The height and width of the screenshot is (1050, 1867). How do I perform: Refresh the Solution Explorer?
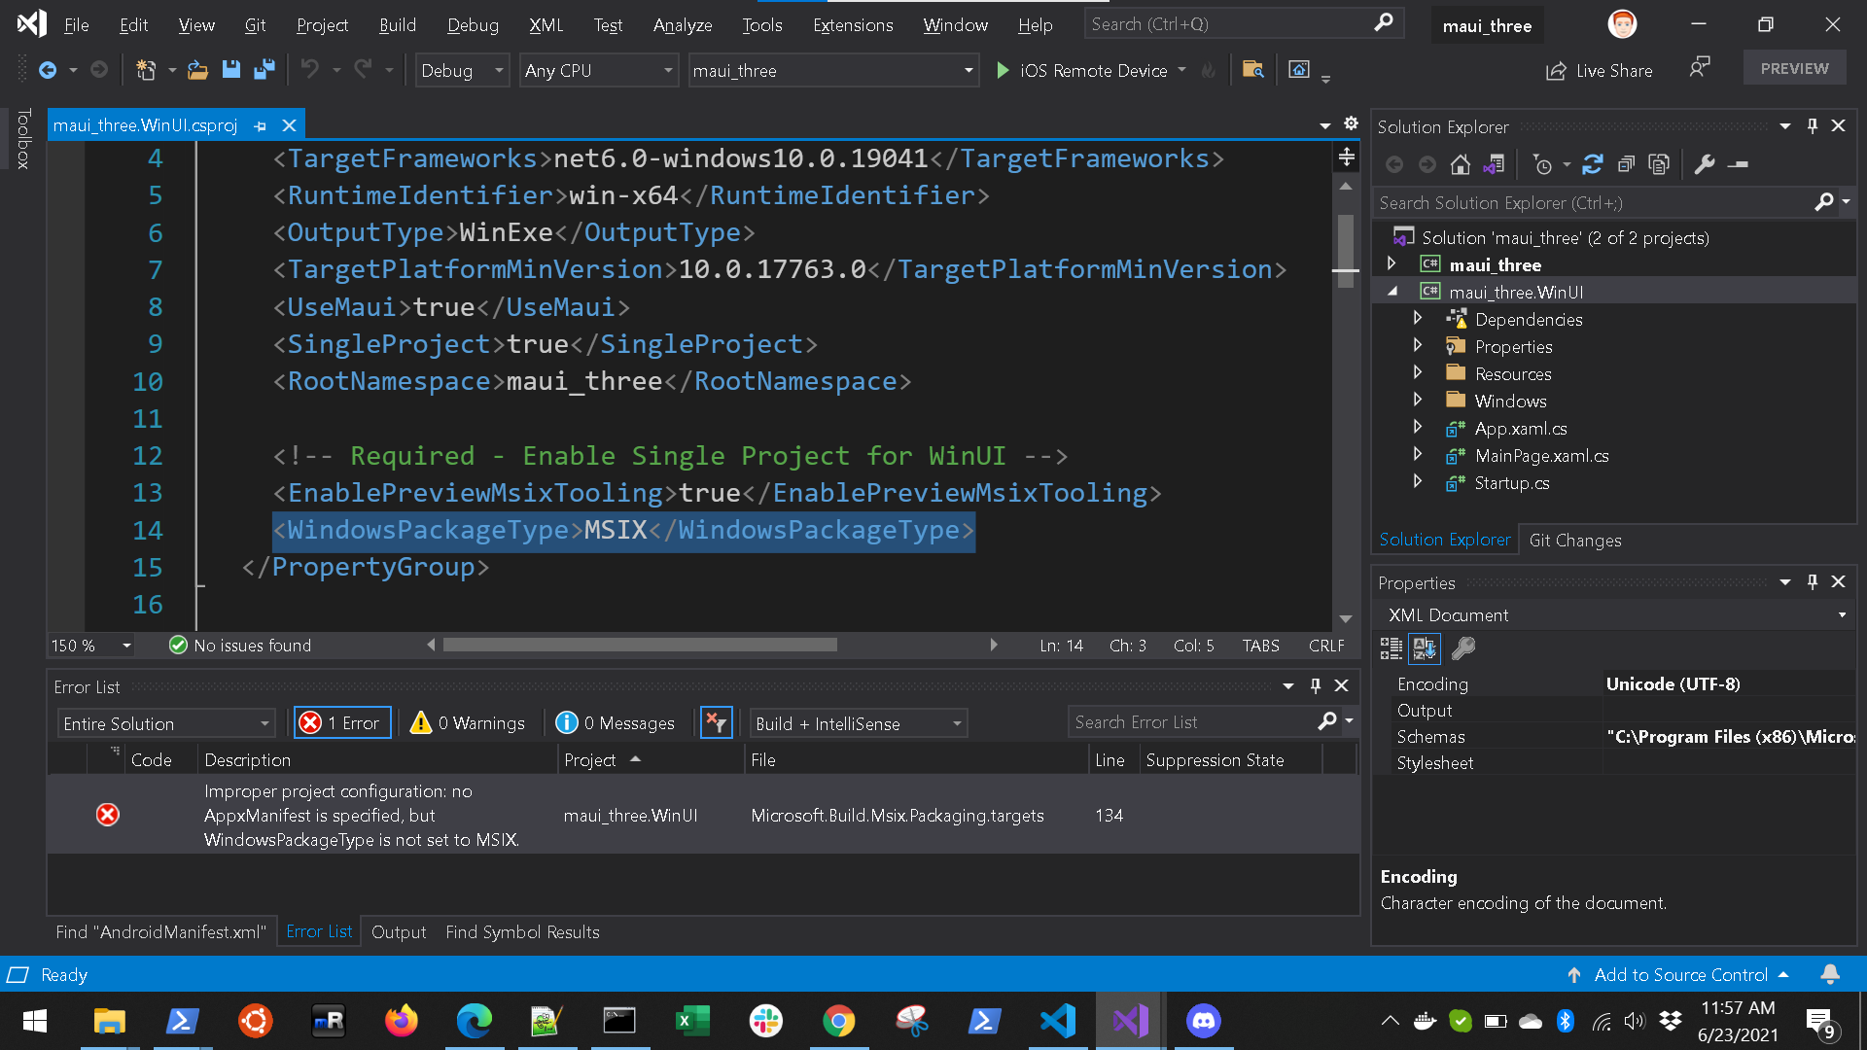1592,163
